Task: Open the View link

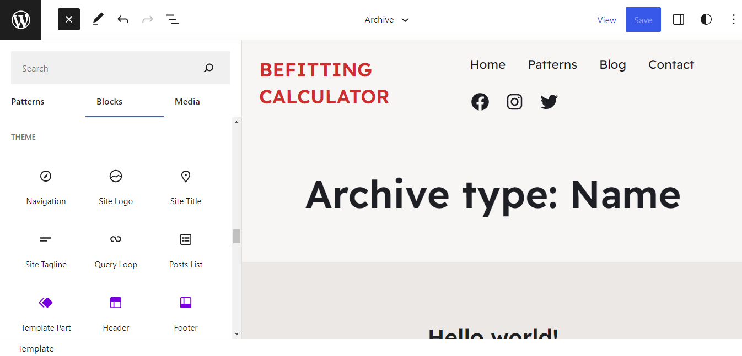Action: (606, 20)
